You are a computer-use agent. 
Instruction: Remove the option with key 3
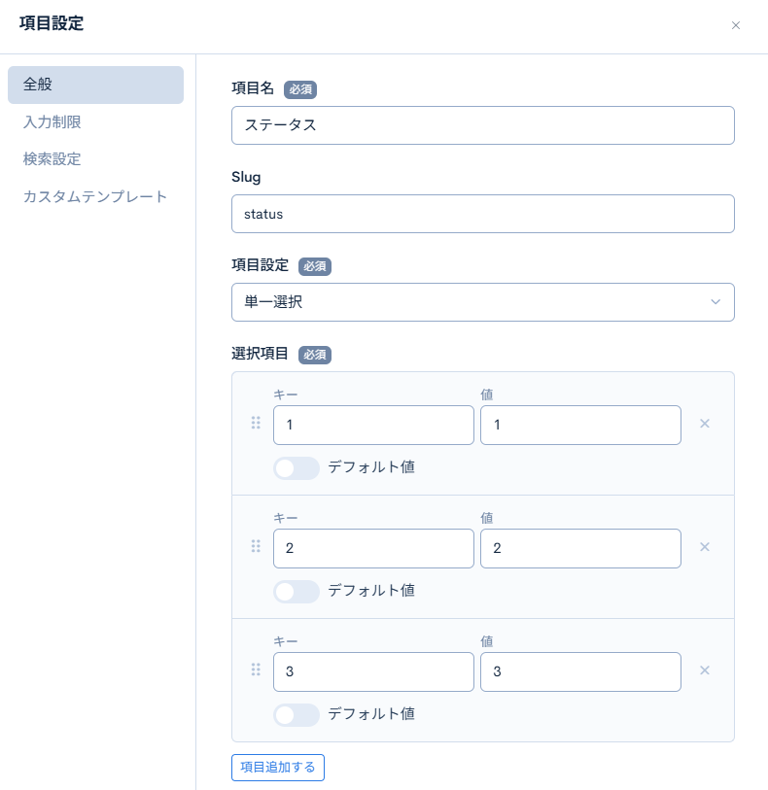[705, 670]
